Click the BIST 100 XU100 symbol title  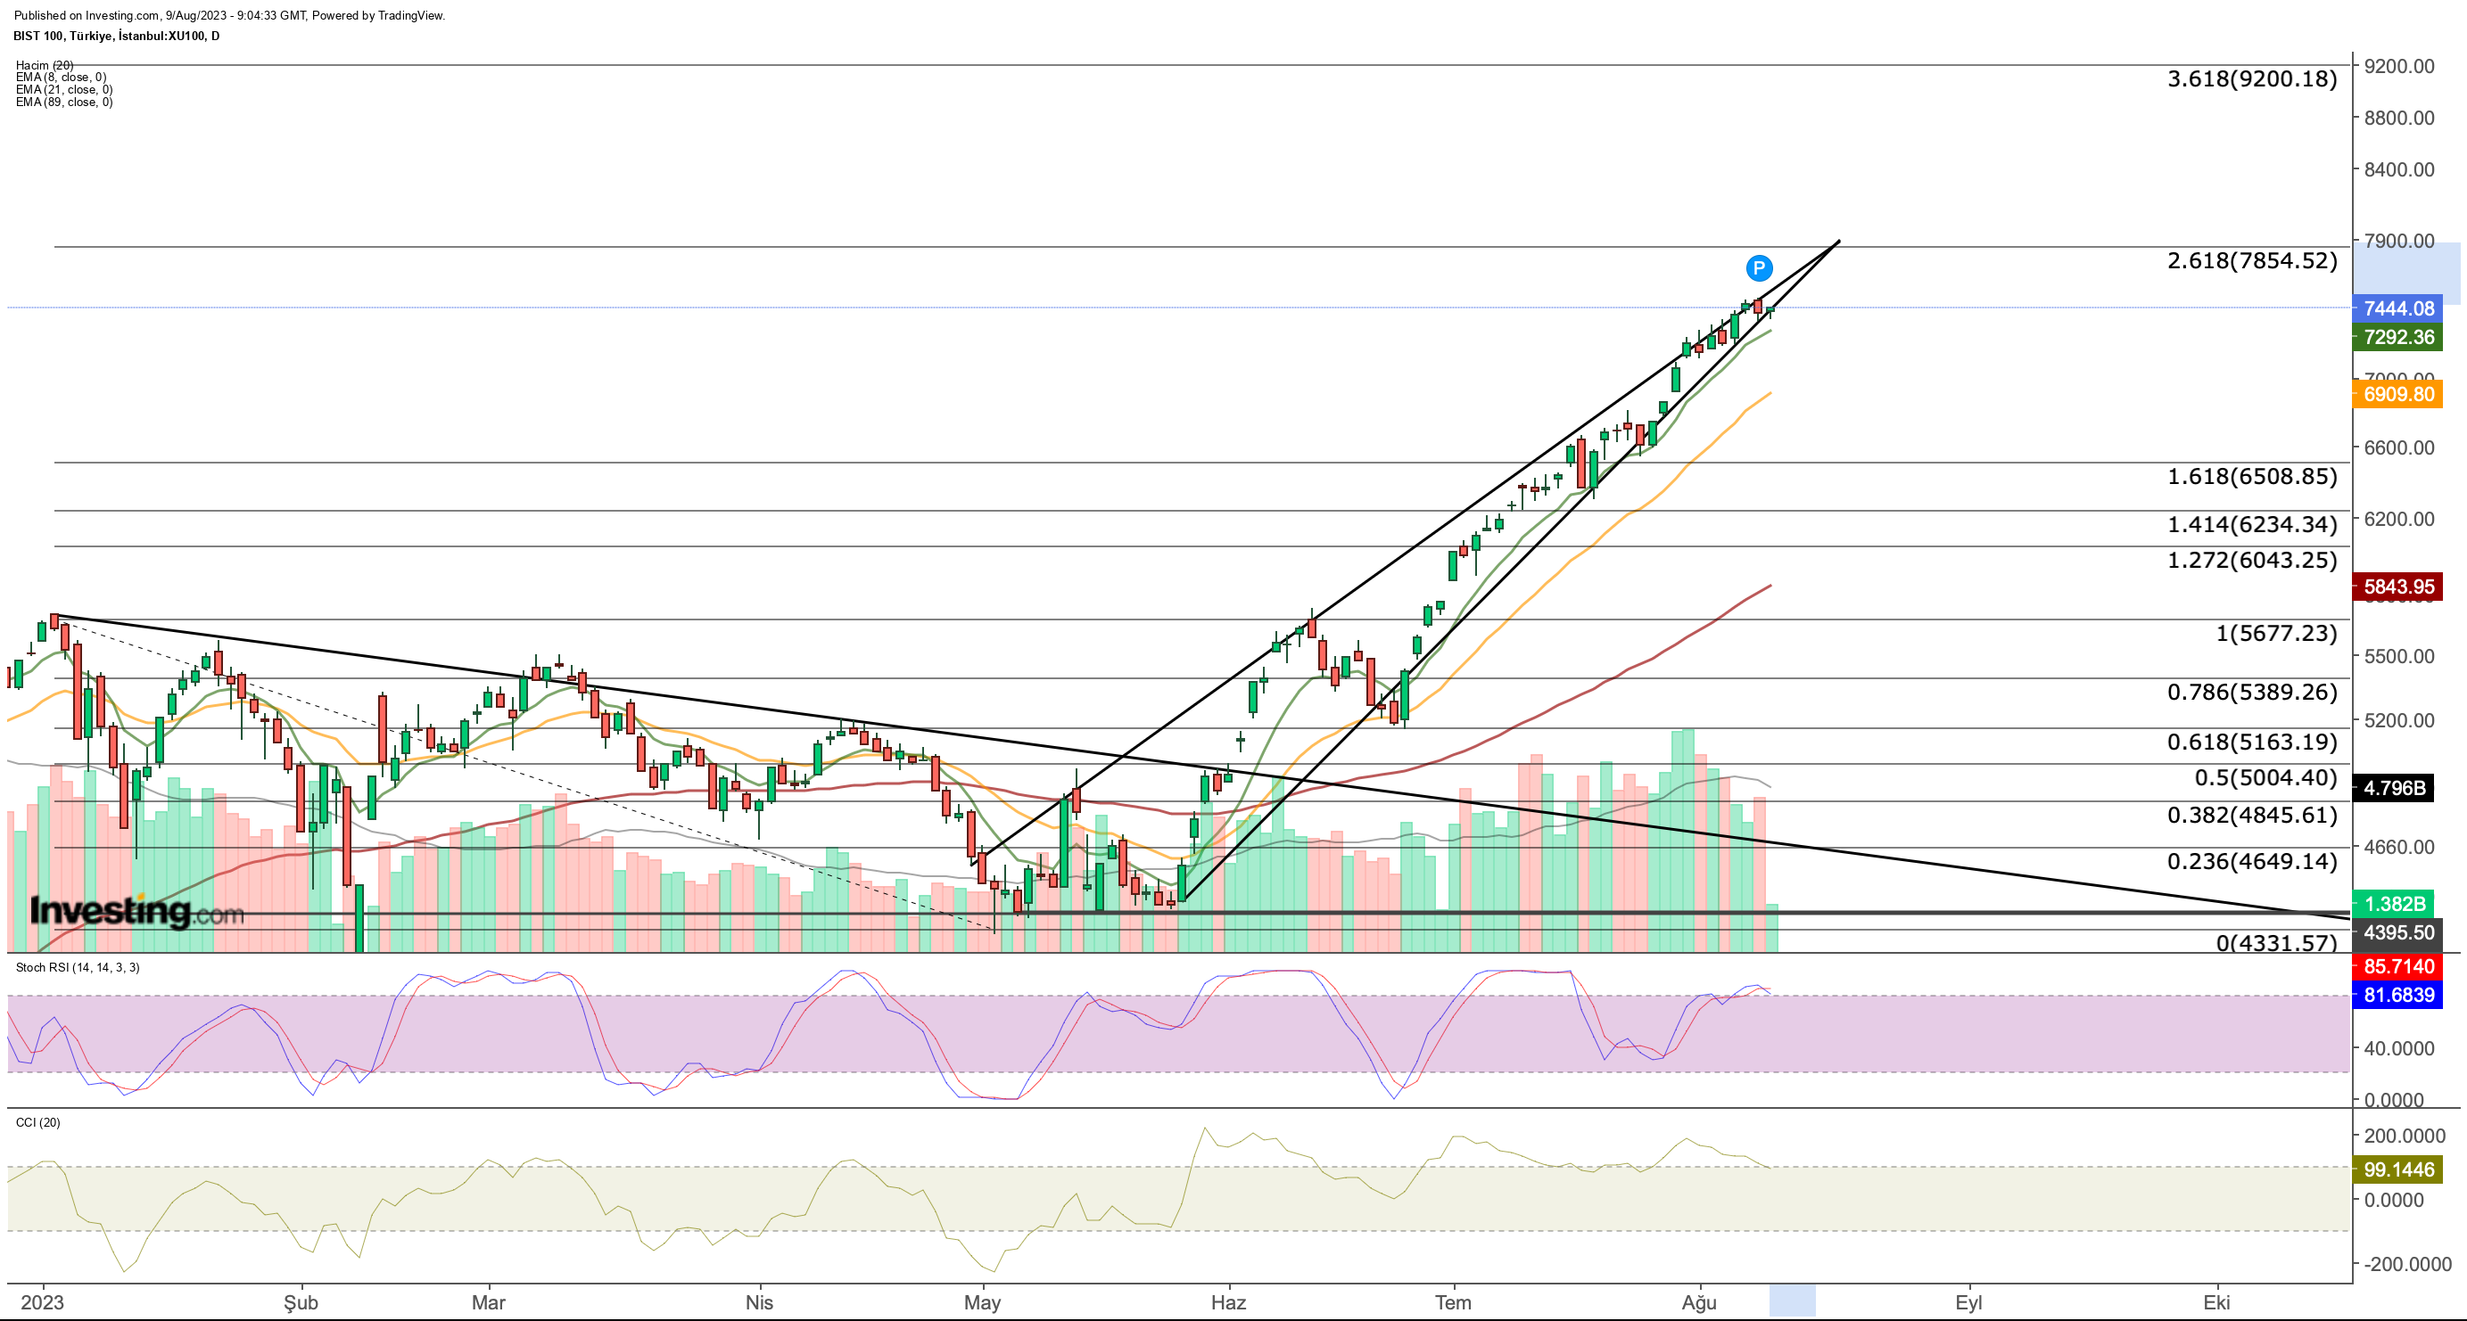pyautogui.click(x=116, y=37)
